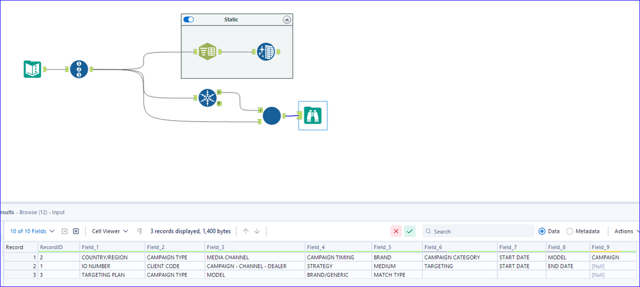Select the Unique tool with snowflake icon
The height and width of the screenshot is (287, 640).
[207, 98]
